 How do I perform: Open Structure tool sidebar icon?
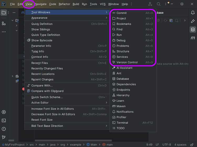[4, 23]
